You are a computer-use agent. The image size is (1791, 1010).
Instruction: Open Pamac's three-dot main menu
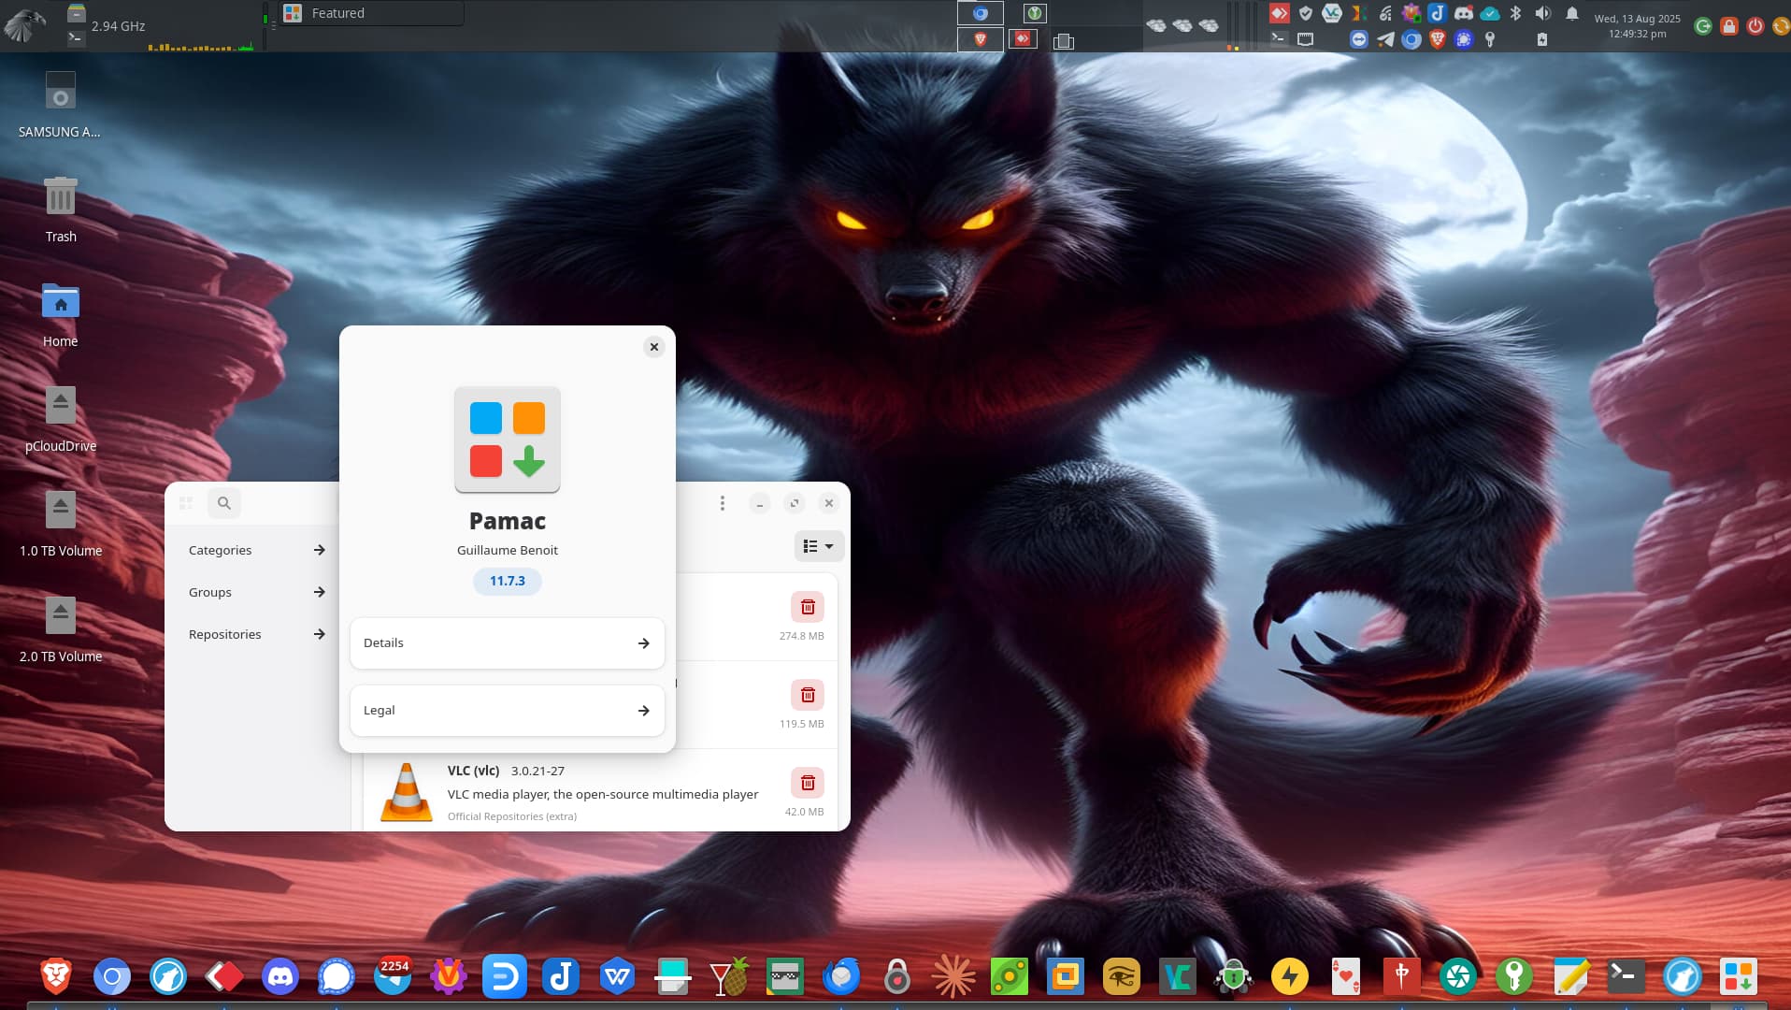pos(722,503)
